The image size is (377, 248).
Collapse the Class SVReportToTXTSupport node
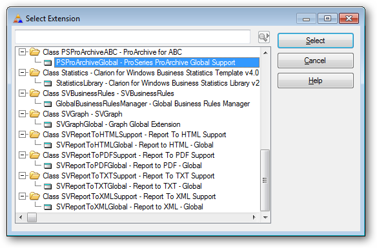[23, 176]
